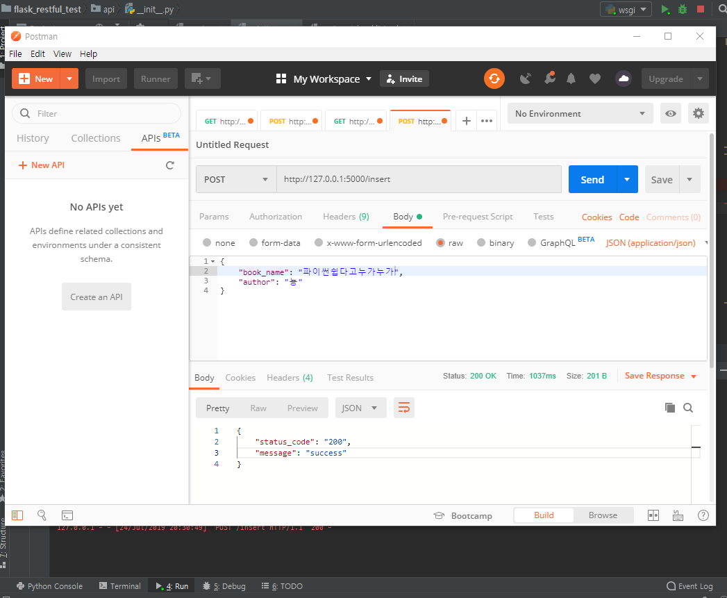Viewport: 727px width, 598px height.
Task: Open the POST method dropdown
Action: [237, 179]
